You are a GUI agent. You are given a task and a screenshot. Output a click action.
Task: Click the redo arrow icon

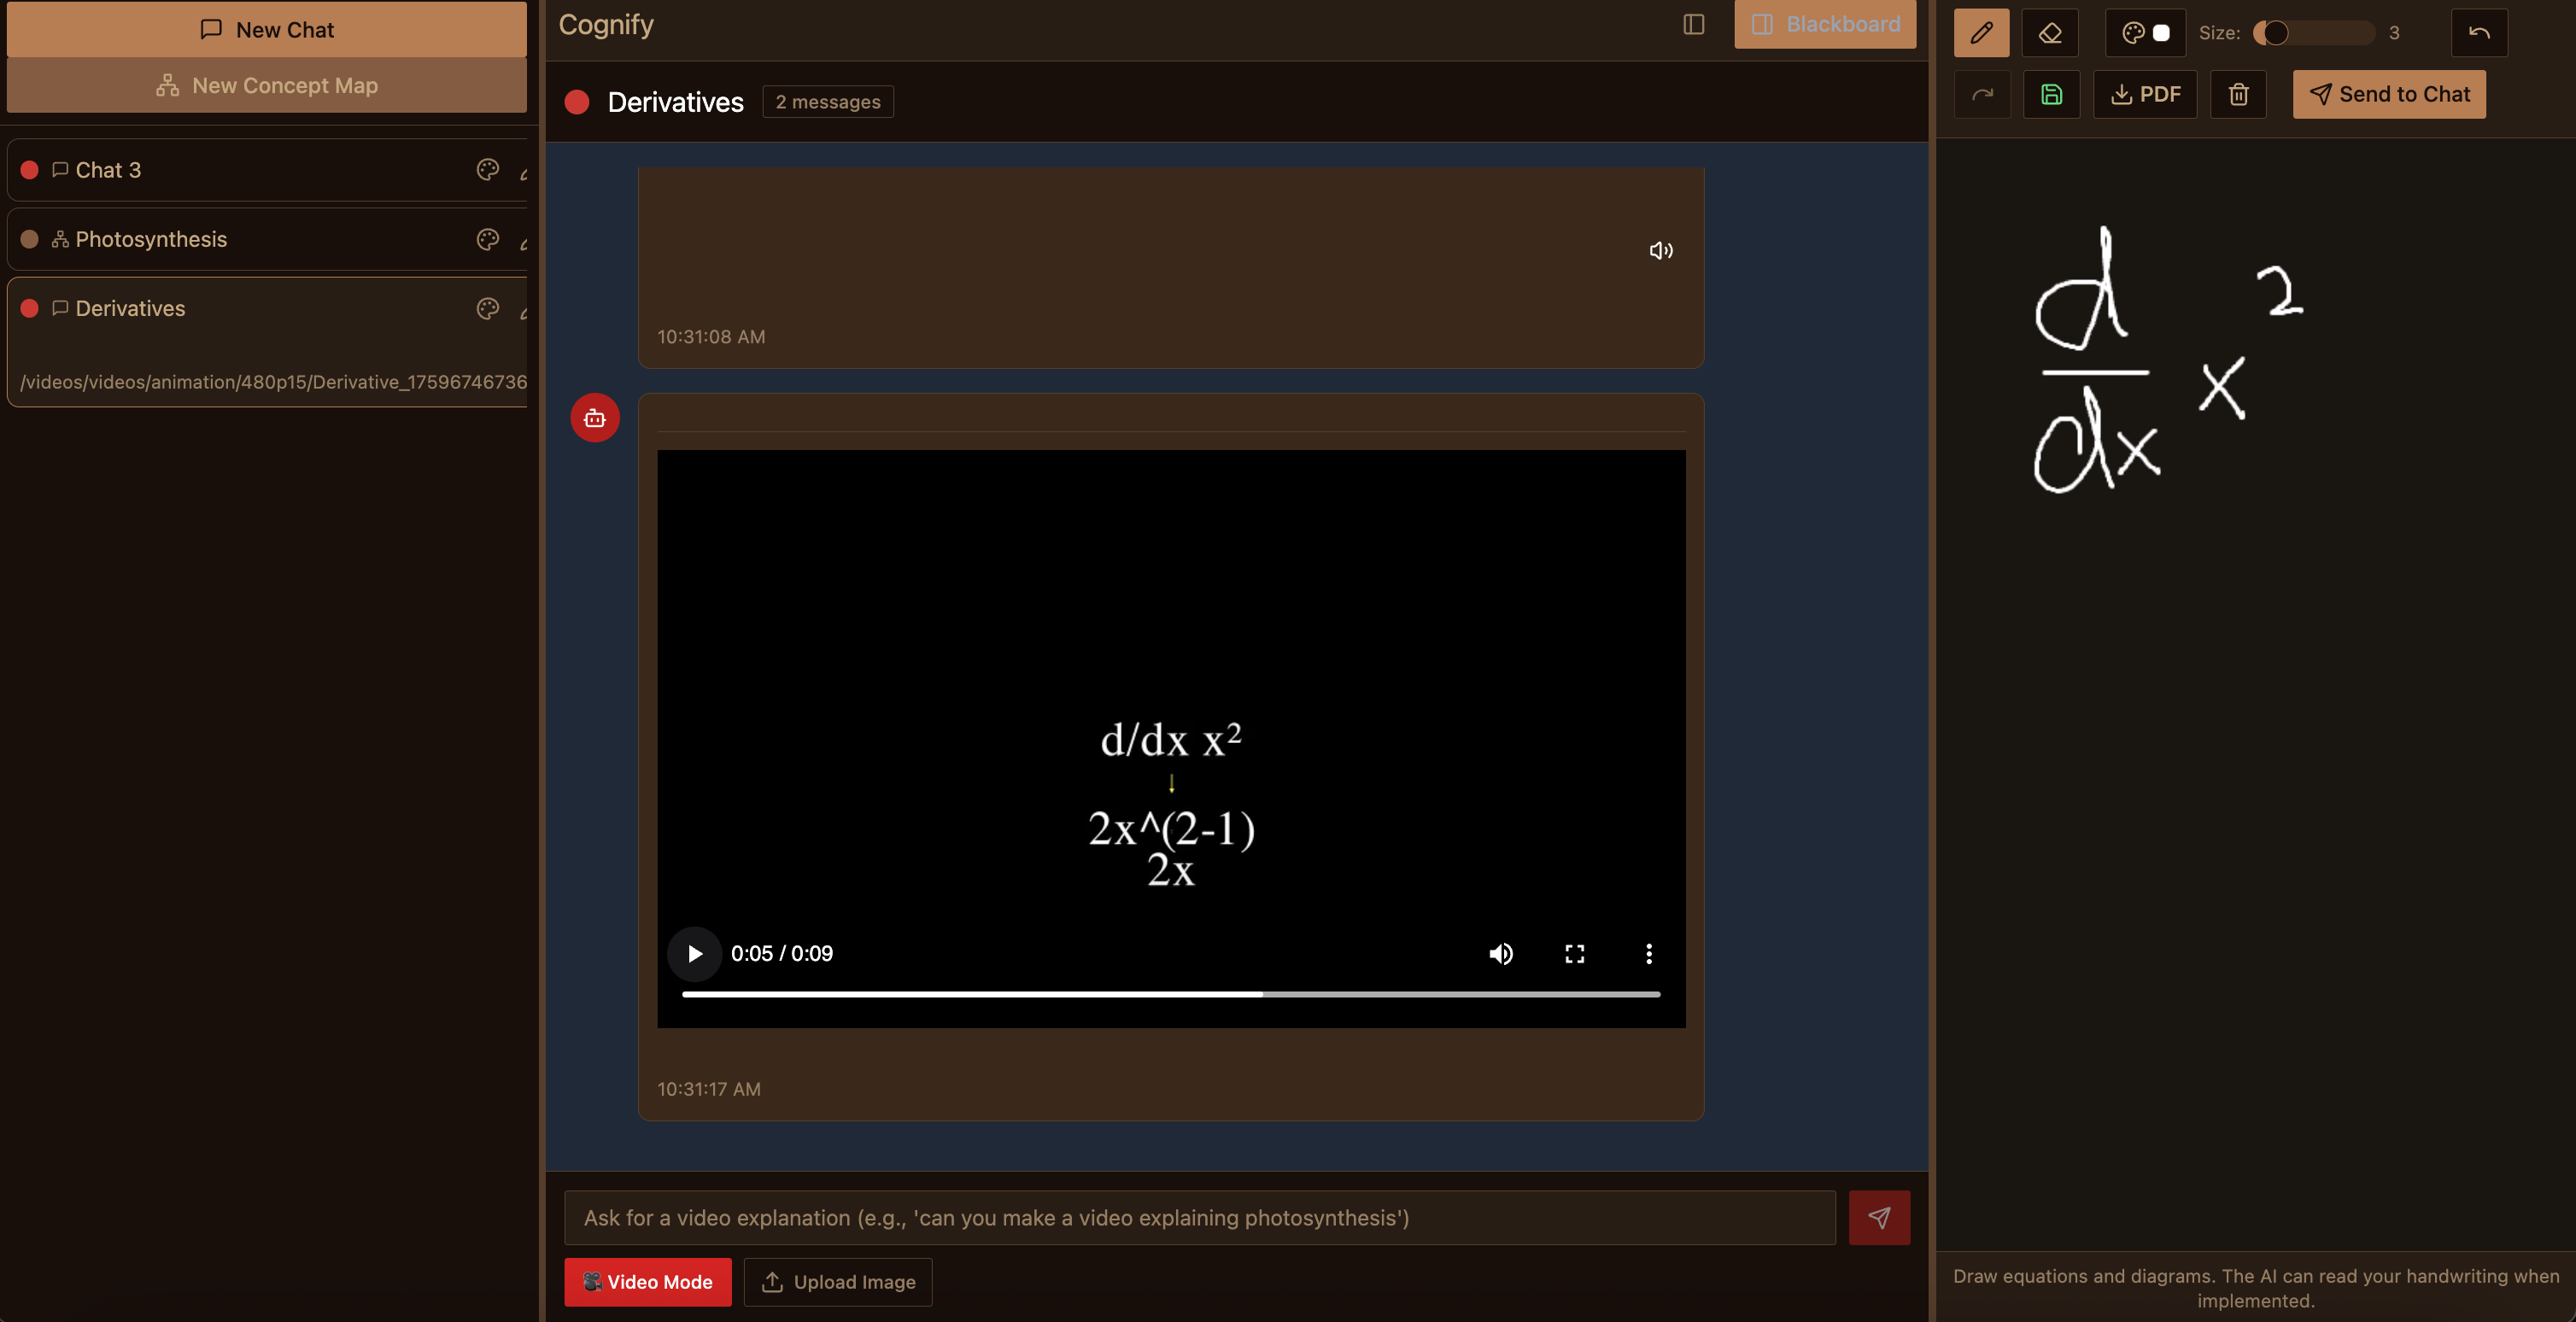coord(1981,95)
